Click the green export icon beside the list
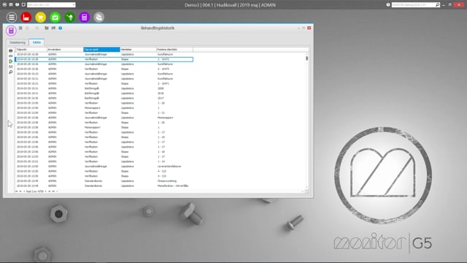This screenshot has width=467, height=263. (x=11, y=61)
